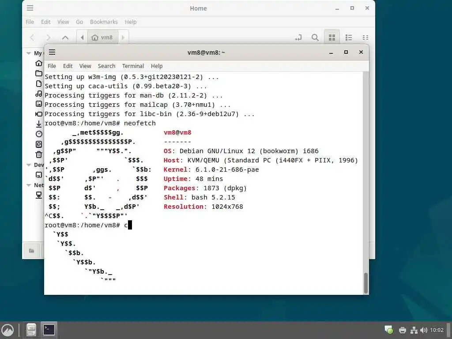Click the terminal cursor after the c prompt
The height and width of the screenshot is (339, 452).
pos(130,225)
